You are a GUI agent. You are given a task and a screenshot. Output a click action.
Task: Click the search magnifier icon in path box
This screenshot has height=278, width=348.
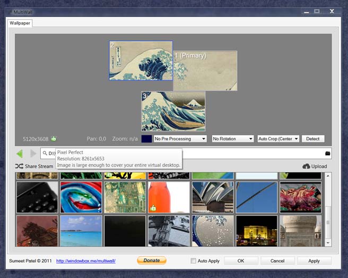tap(45, 153)
